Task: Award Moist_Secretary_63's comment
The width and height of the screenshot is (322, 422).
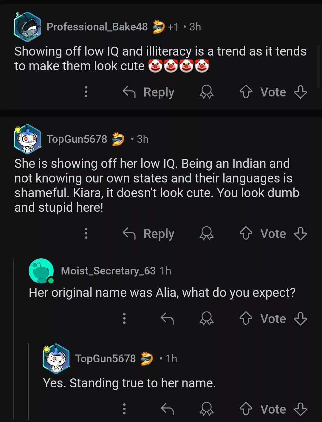Action: (207, 318)
